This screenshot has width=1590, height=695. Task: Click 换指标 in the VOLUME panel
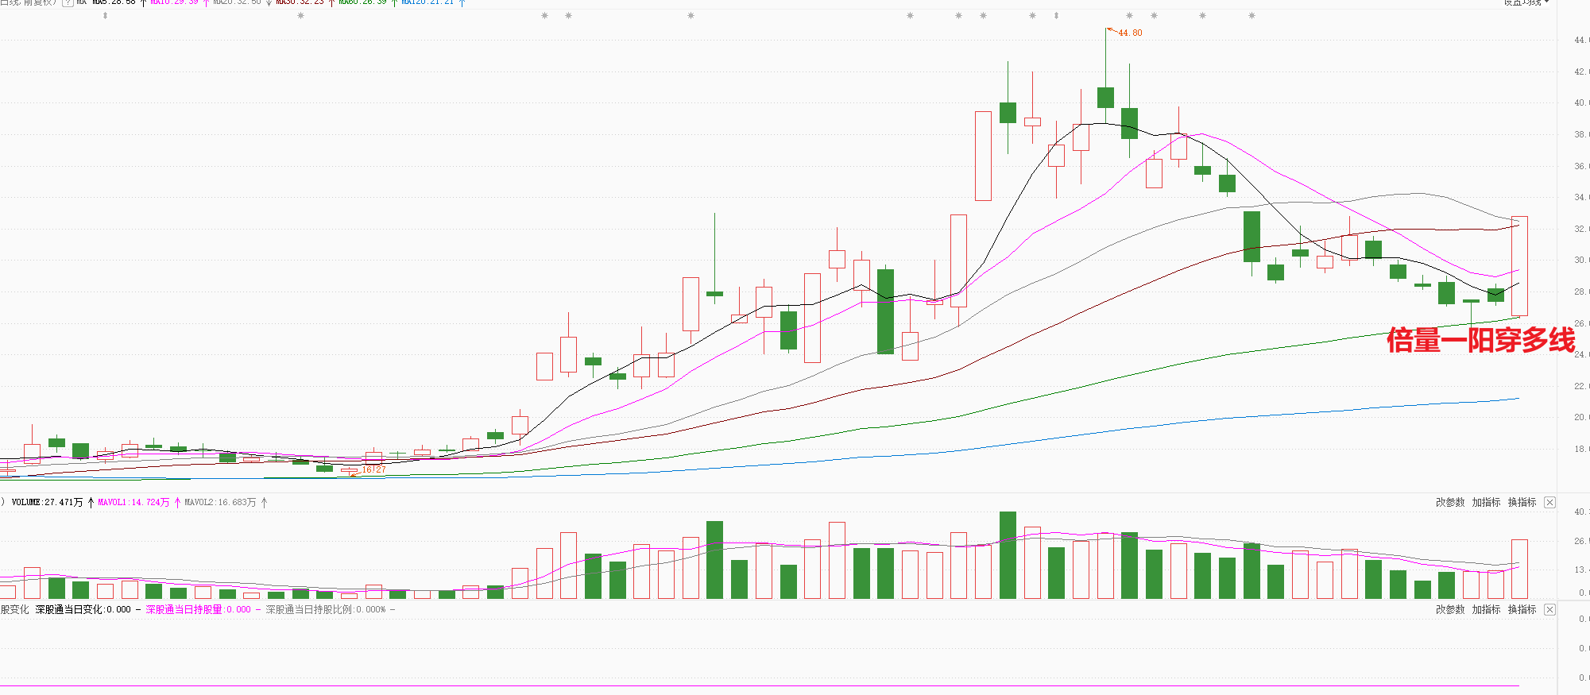[x=1522, y=503]
